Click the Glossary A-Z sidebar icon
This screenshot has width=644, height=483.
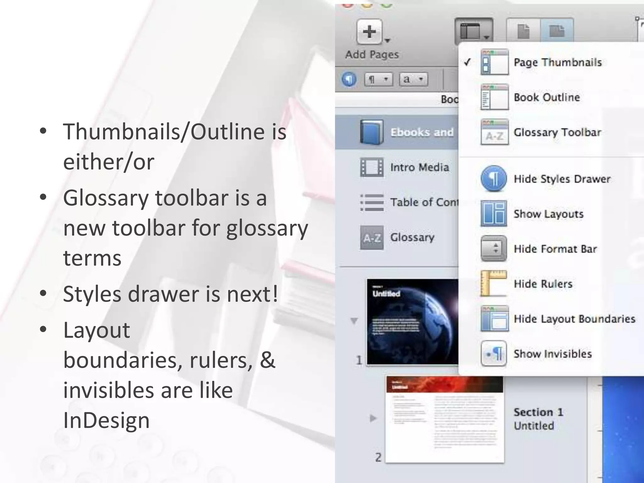point(372,237)
